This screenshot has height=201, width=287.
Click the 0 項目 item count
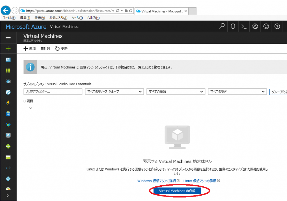[x=28, y=101]
